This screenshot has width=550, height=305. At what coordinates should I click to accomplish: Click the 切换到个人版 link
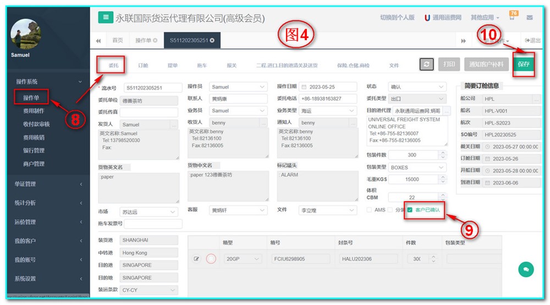(397, 18)
